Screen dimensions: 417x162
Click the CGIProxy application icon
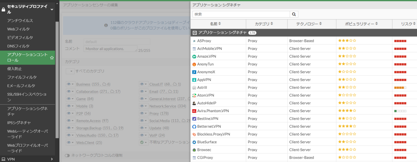[x=194, y=158]
